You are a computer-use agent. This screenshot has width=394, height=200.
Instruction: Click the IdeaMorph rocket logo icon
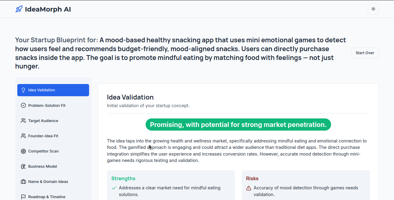point(19,9)
